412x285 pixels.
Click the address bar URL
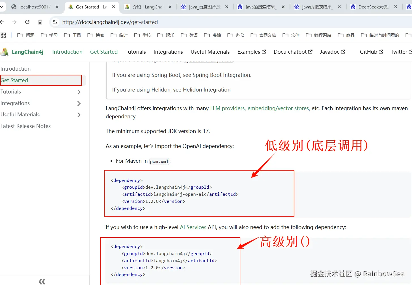pyautogui.click(x=110, y=22)
